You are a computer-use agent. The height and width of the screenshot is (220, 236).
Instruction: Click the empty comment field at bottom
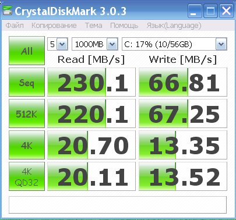(x=118, y=205)
